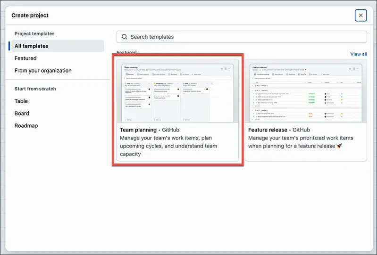Click the Search templates input field
Screen dimensions: 377x255
click(242, 37)
